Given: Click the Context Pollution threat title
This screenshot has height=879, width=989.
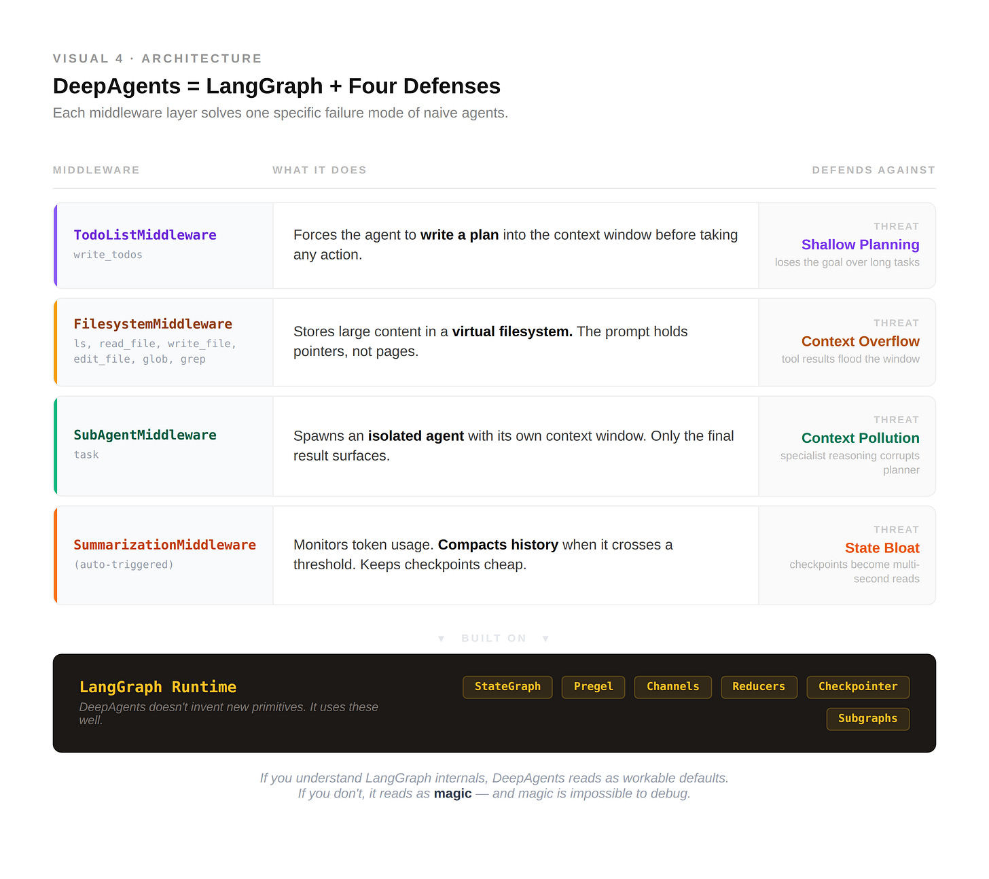Looking at the screenshot, I should 860,438.
